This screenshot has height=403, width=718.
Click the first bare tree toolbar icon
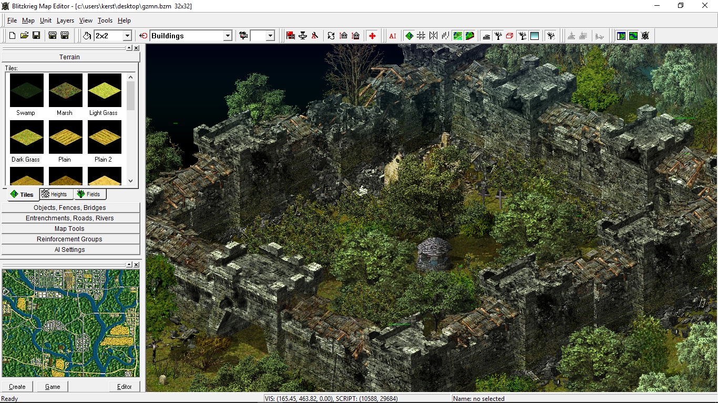(x=498, y=36)
